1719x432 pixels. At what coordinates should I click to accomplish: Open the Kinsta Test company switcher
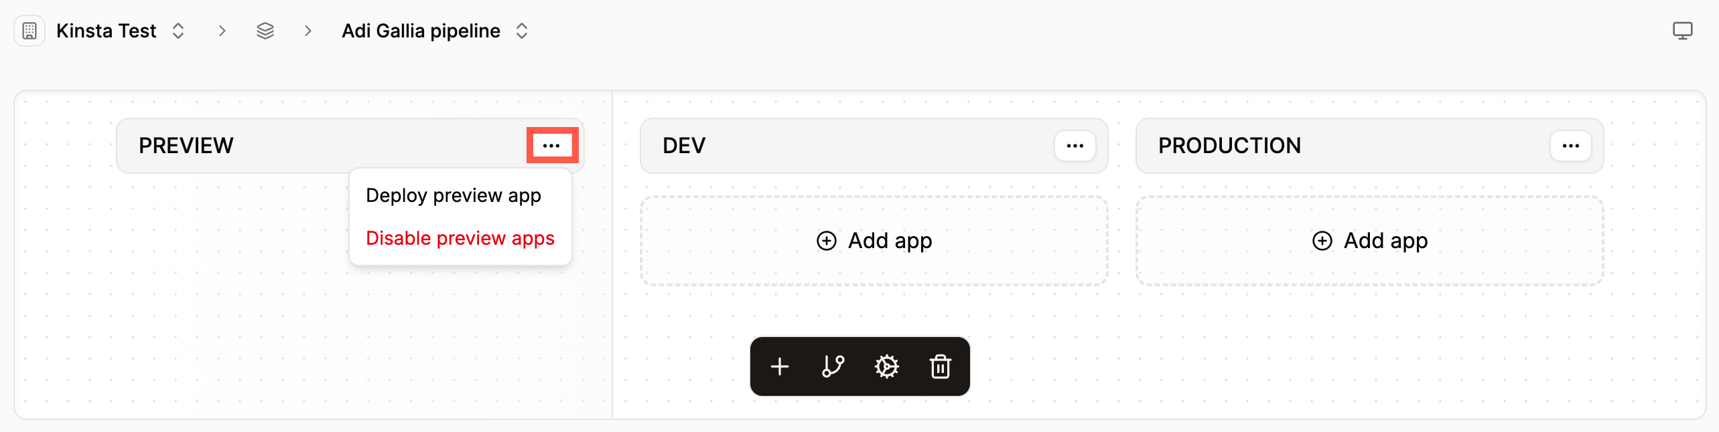pyautogui.click(x=178, y=30)
